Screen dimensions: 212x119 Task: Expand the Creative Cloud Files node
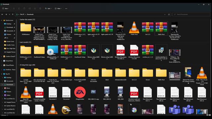point(2,57)
